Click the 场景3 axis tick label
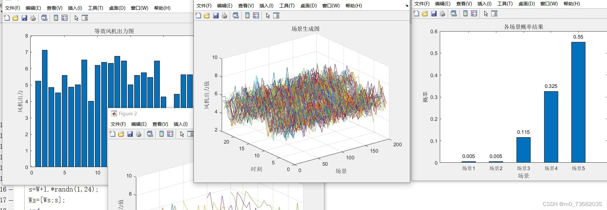The image size is (607, 210). click(524, 168)
